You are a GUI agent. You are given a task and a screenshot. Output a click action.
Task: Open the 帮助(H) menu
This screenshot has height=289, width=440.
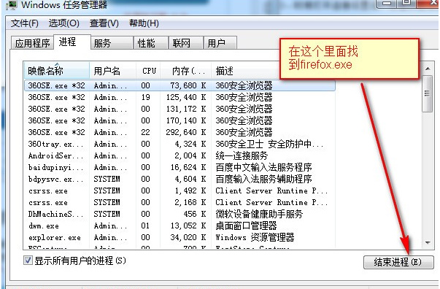144,23
